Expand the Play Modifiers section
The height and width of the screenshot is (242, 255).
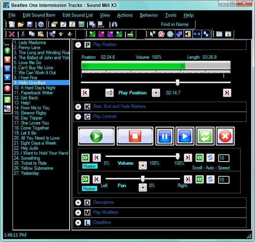tap(78, 213)
